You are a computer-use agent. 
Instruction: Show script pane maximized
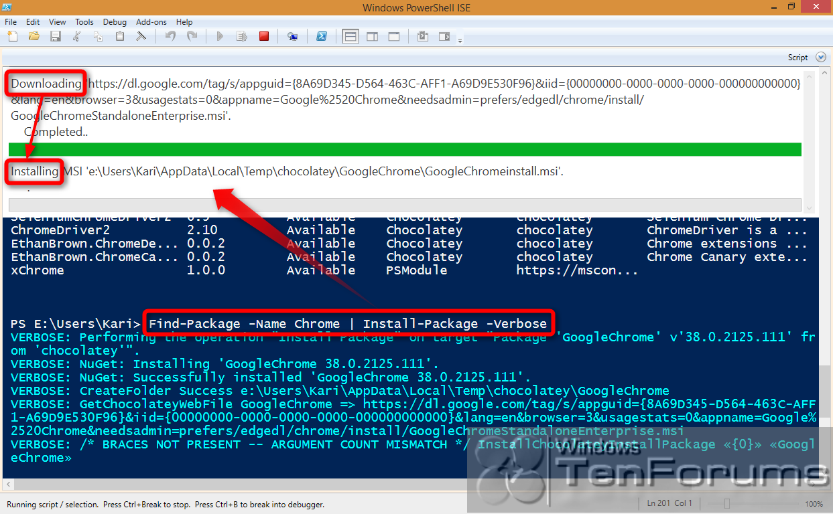[x=393, y=36]
